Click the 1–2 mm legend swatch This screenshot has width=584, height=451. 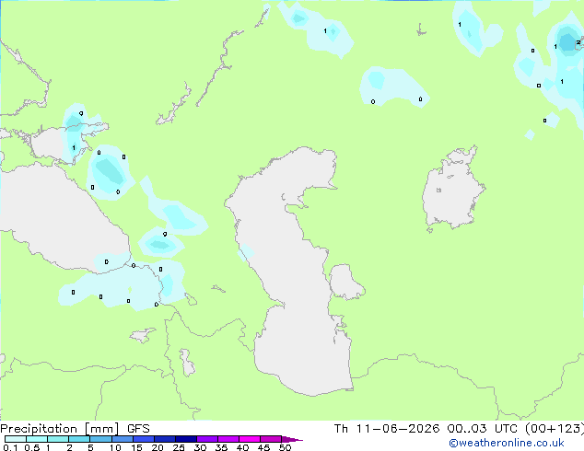tap(58, 439)
